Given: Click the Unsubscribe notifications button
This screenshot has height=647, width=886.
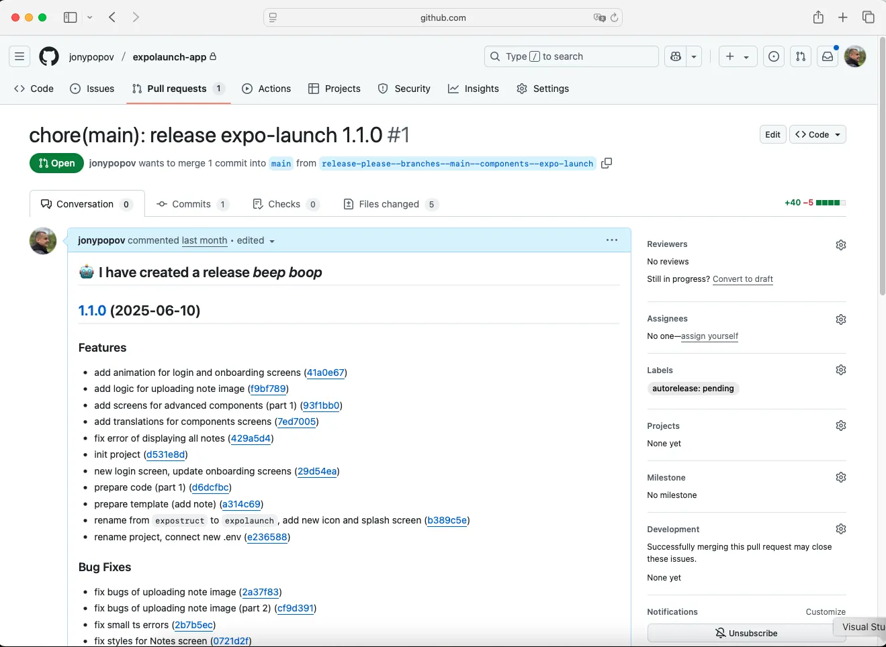Looking at the screenshot, I should tap(746, 633).
